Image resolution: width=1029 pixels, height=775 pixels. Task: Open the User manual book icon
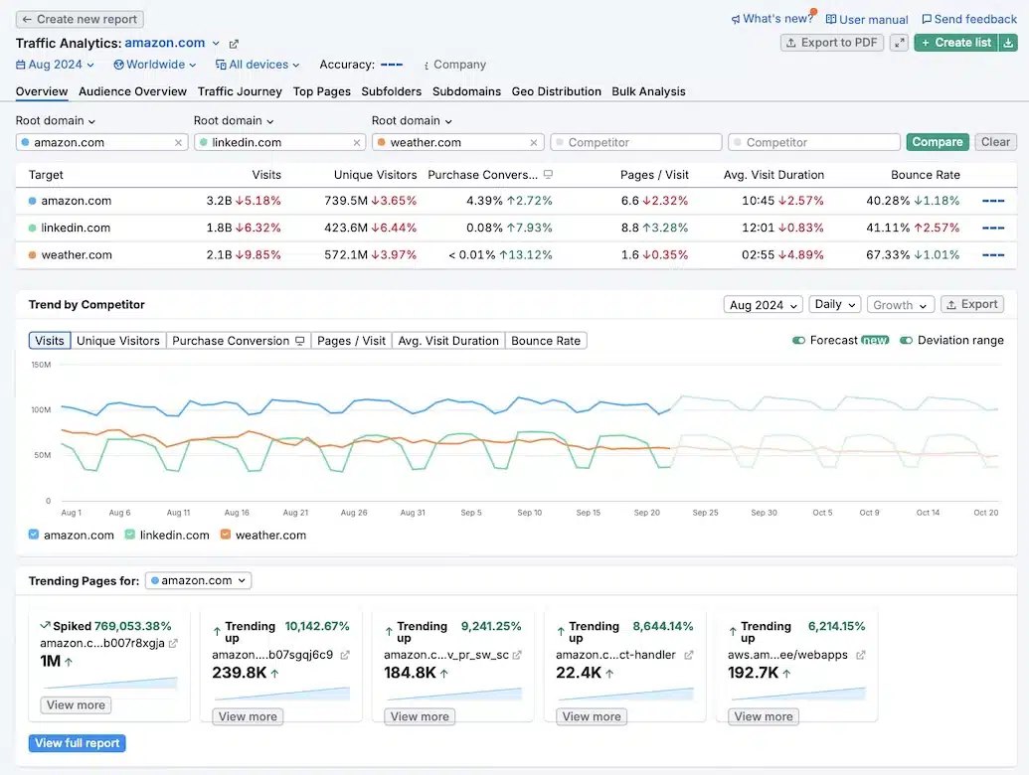[832, 19]
